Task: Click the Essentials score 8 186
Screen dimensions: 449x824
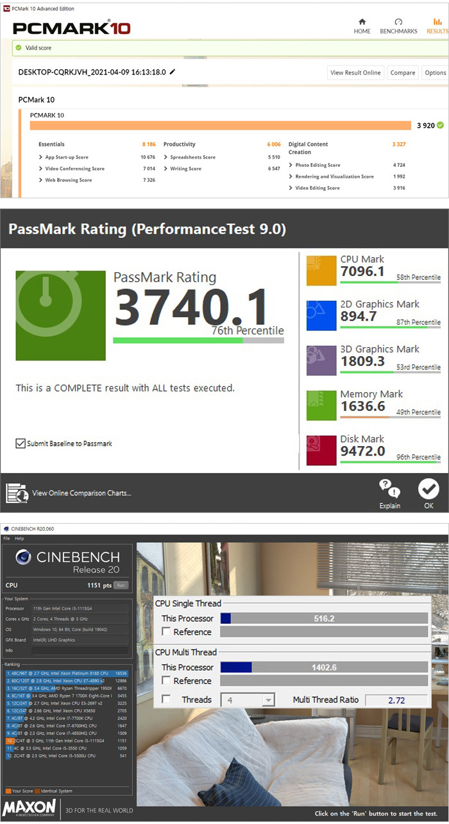Action: 149,144
